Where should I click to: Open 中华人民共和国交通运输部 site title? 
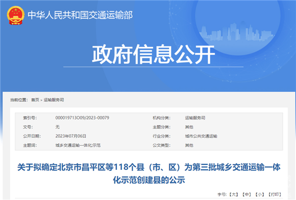tap(80, 15)
